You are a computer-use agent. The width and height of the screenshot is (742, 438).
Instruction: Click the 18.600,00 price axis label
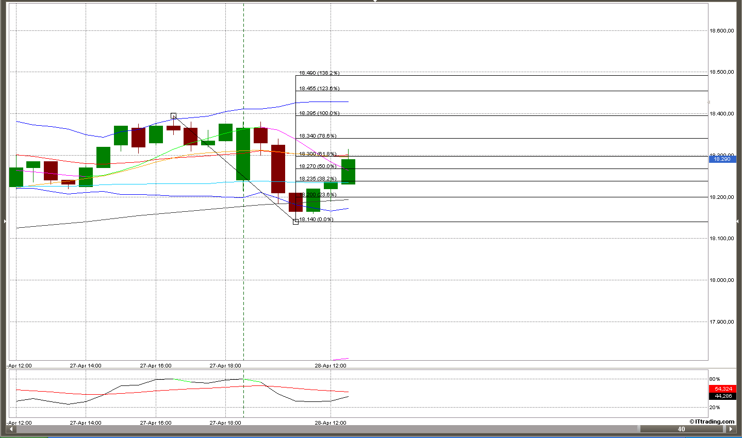click(x=722, y=31)
